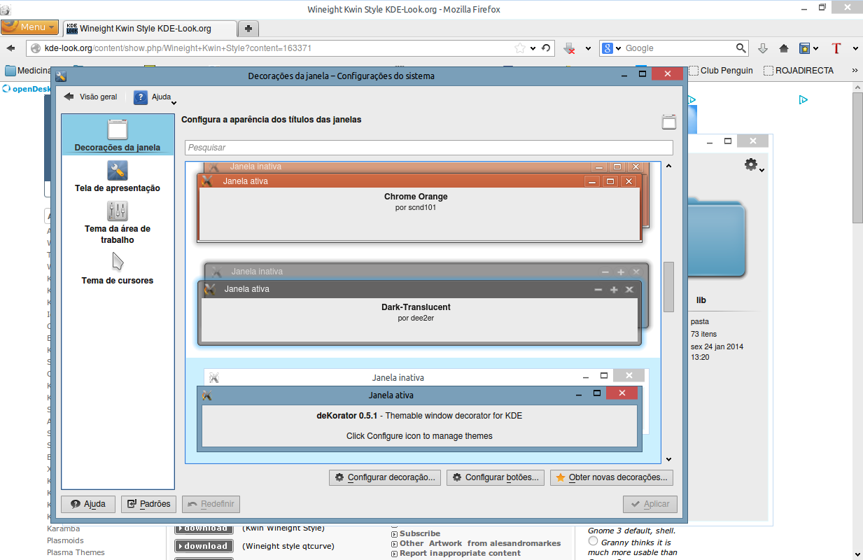Open ROJADIRECTA bookmark
This screenshot has width=863, height=560.
798,70
